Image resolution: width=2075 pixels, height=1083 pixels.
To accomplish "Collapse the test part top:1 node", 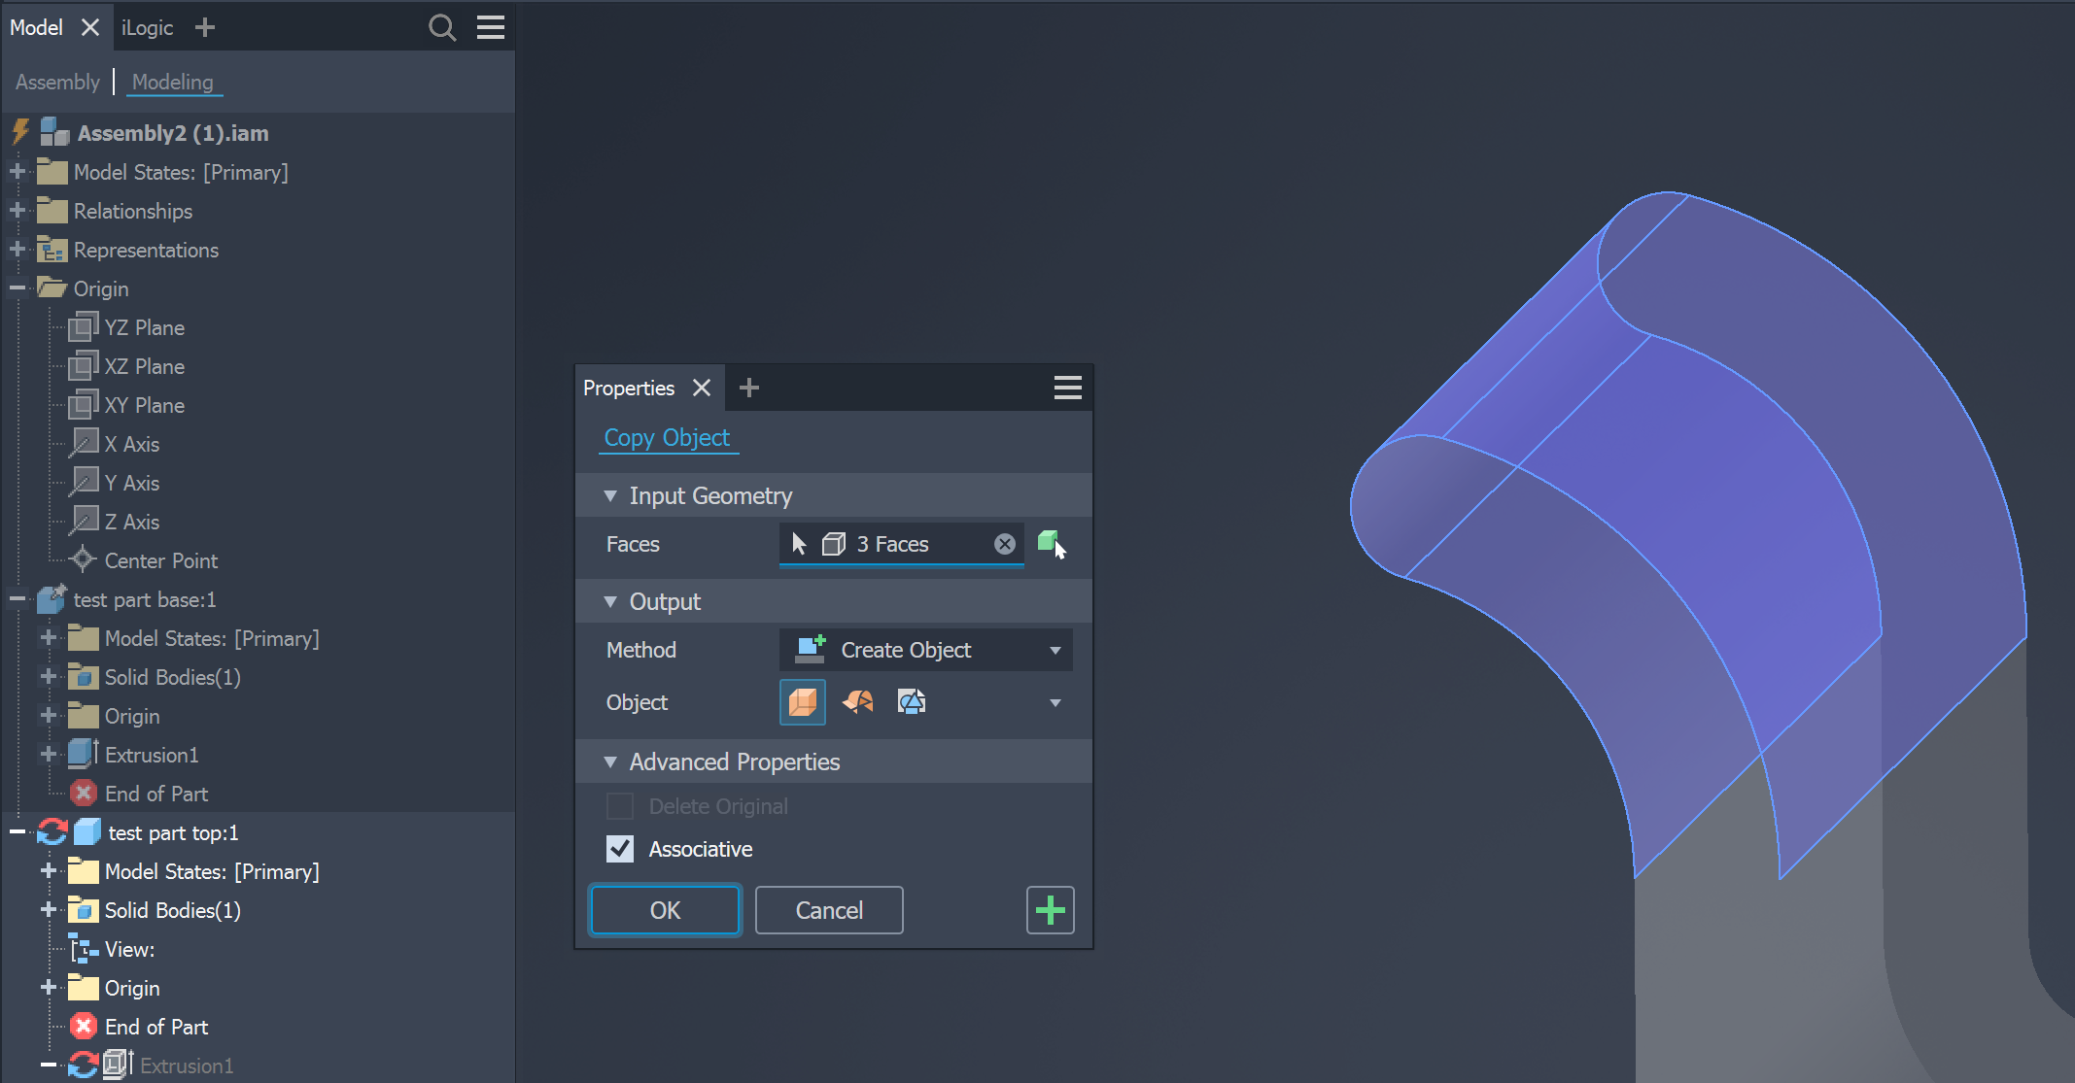I will (x=17, y=832).
